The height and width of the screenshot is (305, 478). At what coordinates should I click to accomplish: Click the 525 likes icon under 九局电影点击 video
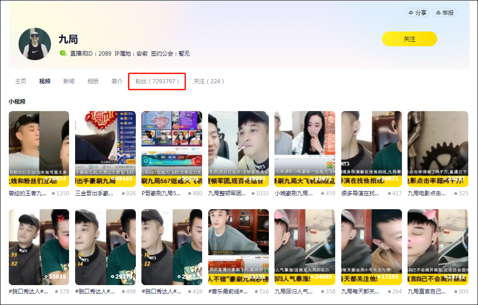pos(456,193)
